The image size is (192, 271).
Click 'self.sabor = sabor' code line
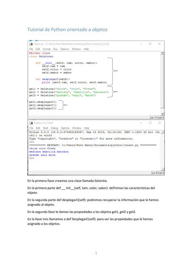pyautogui.click(x=57, y=72)
